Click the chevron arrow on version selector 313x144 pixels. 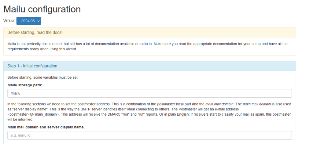[38, 21]
